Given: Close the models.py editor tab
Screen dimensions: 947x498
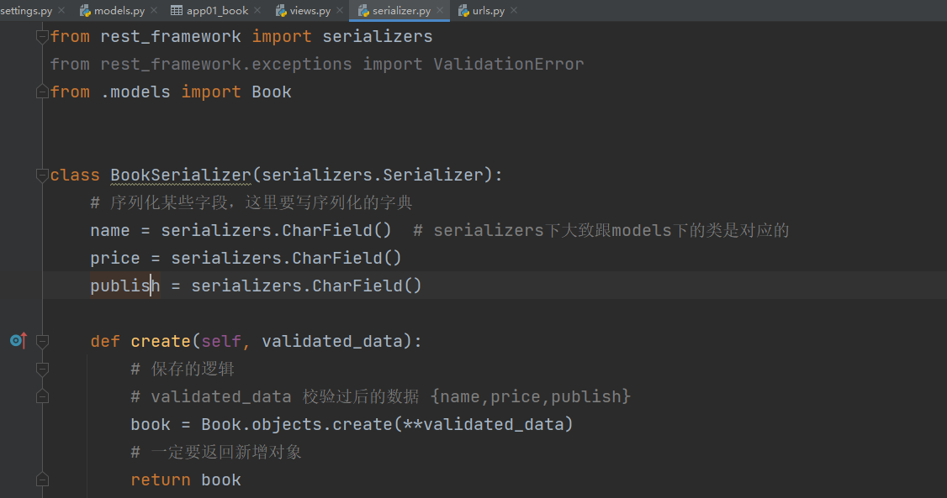Looking at the screenshot, I should (153, 11).
